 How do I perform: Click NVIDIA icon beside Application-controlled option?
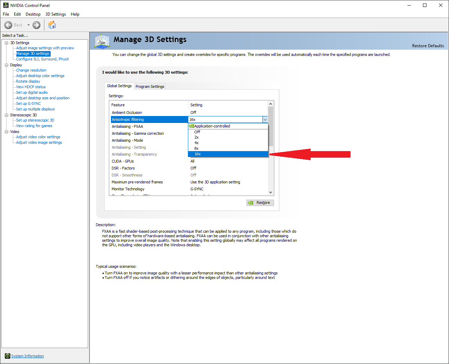pyautogui.click(x=191, y=126)
